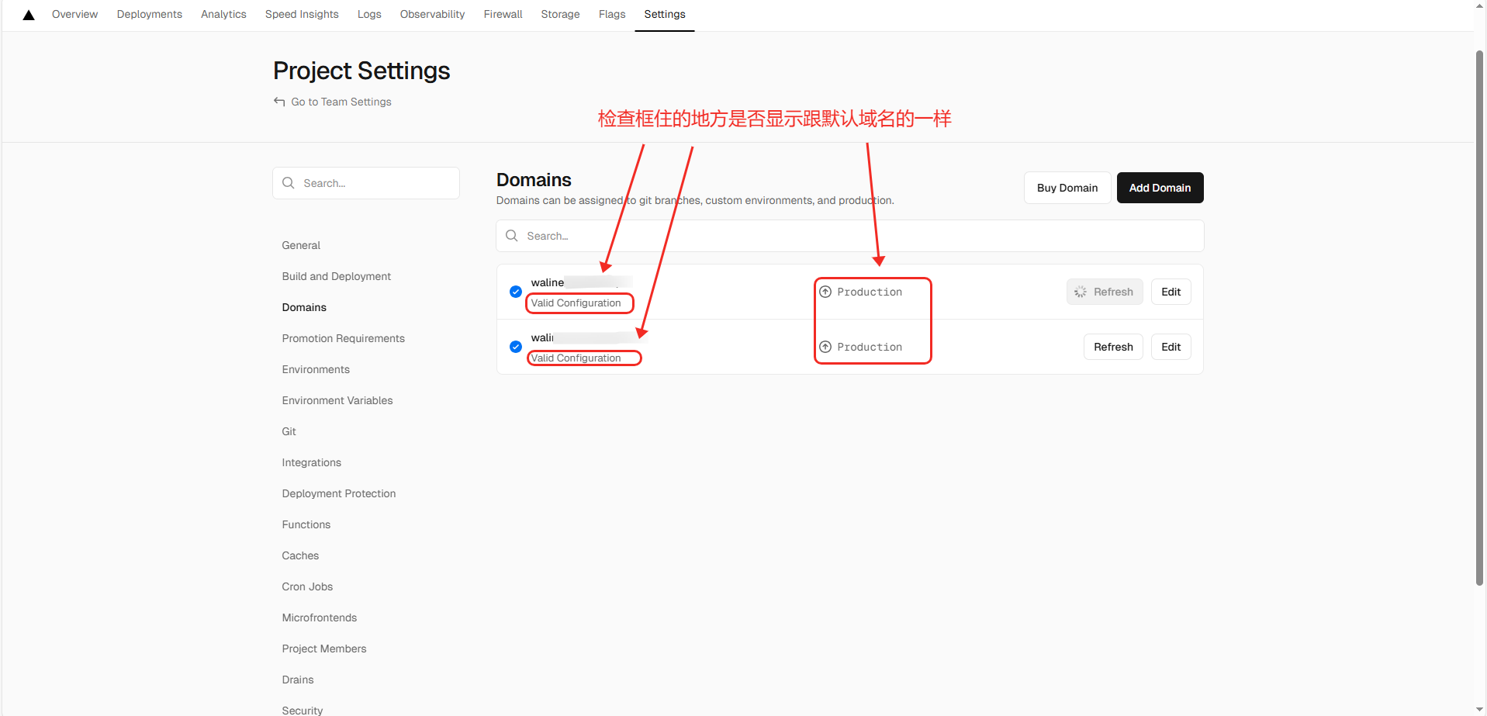Open Deployment Protection settings
This screenshot has height=716, width=1487.
338,493
